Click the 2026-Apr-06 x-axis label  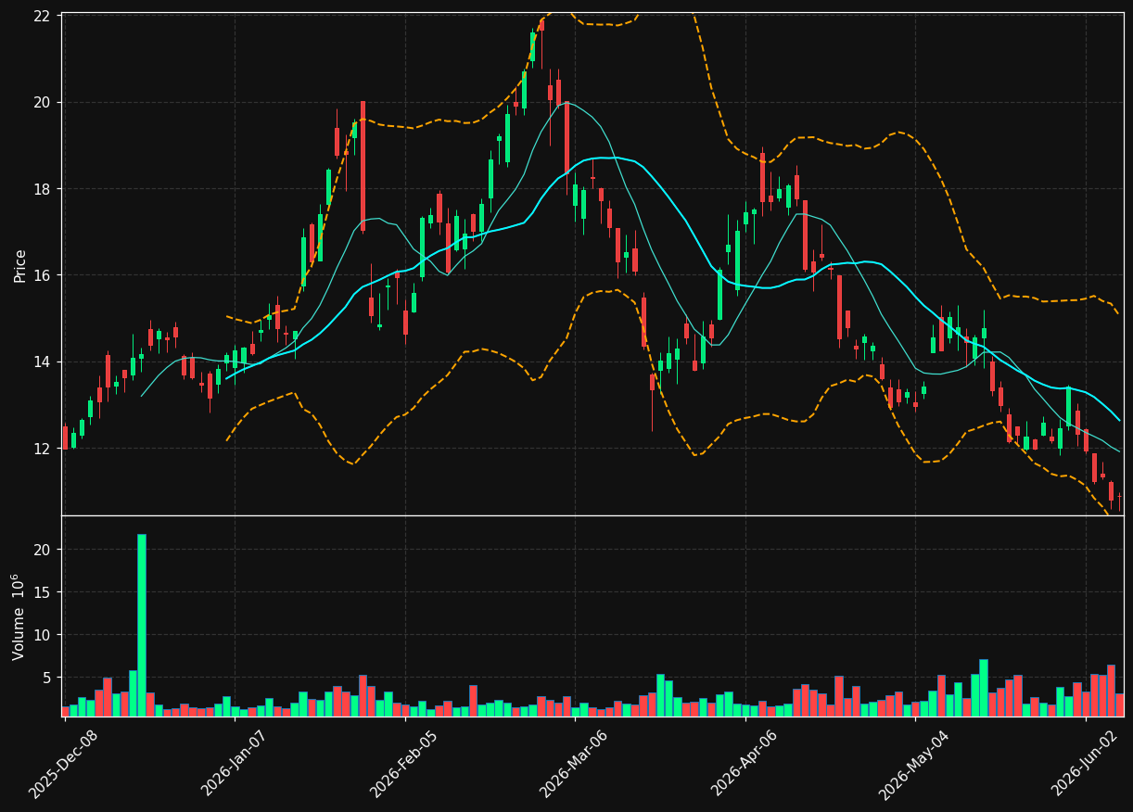tap(745, 763)
